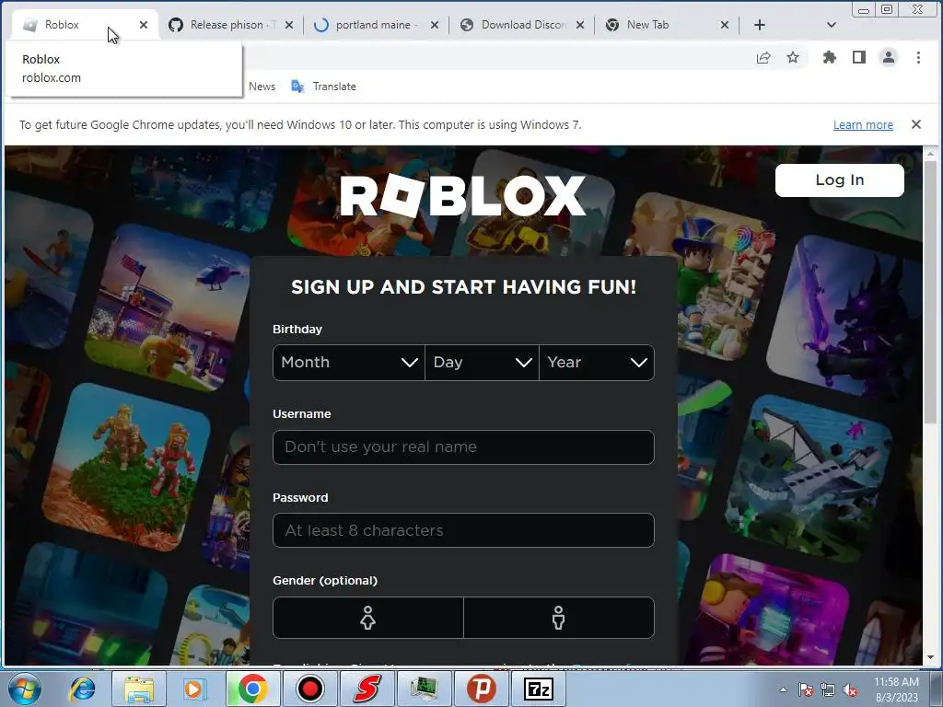Expand the birthday Month dropdown
Viewport: 943px width, 707px height.
[349, 363]
